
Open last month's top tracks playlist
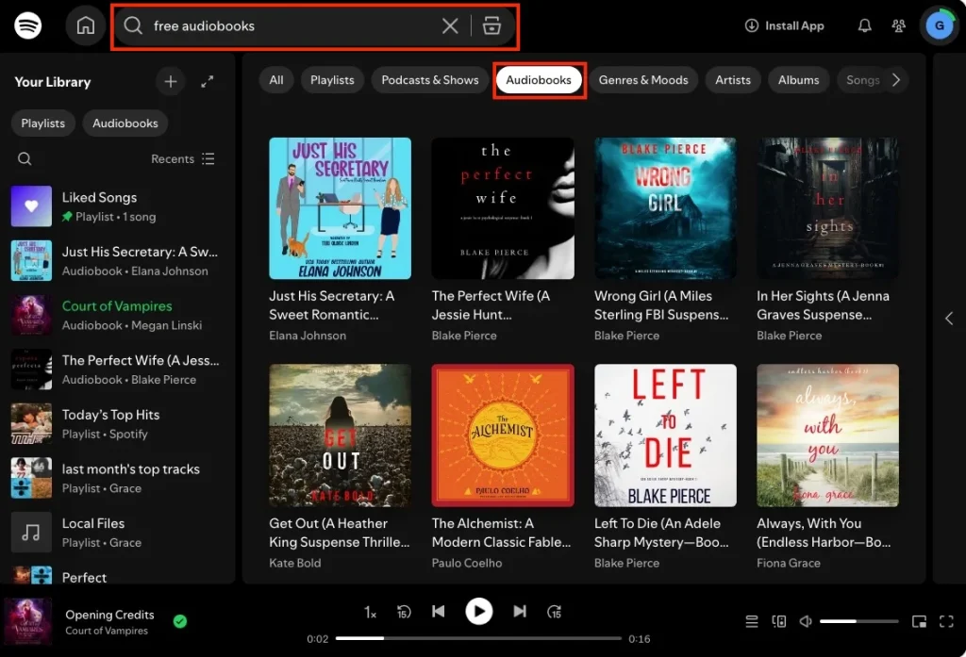(x=116, y=478)
